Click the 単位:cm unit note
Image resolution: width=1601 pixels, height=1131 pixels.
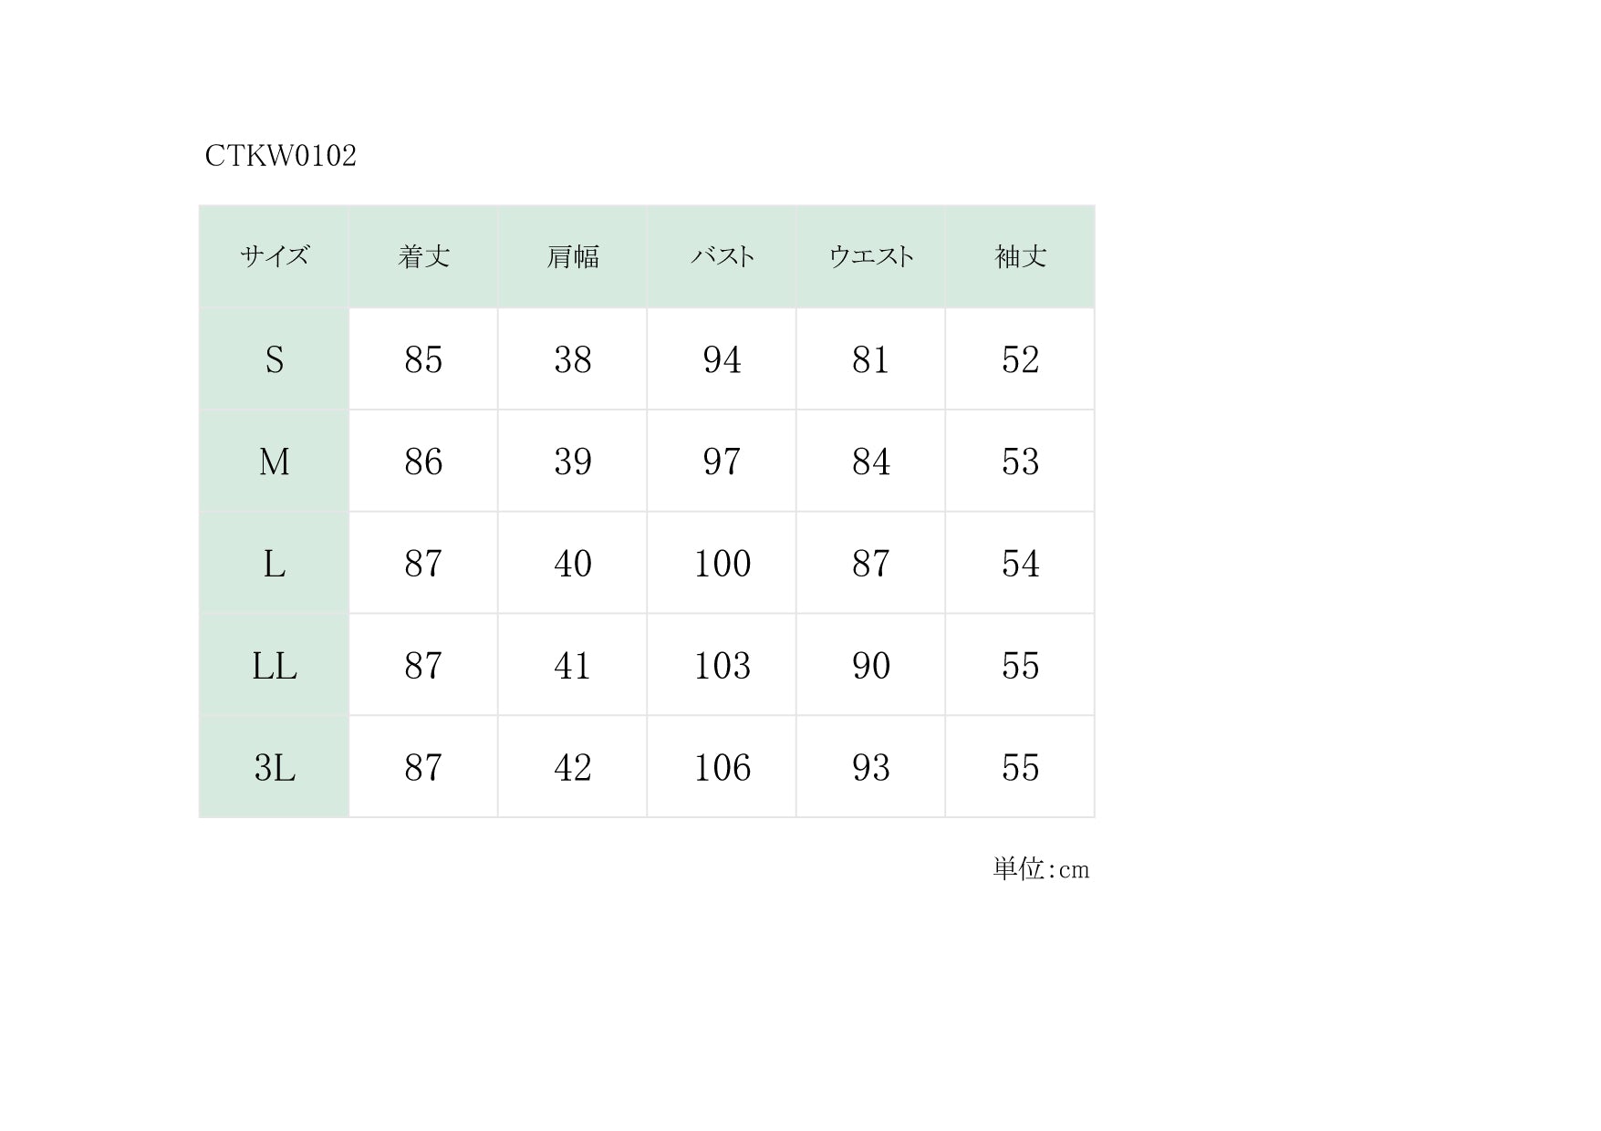[1041, 869]
